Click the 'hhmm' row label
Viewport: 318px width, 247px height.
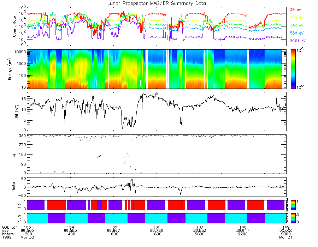(8, 234)
